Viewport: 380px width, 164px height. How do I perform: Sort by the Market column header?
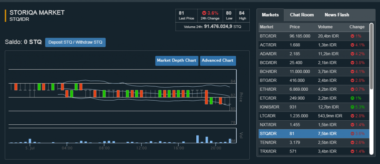click(x=266, y=27)
